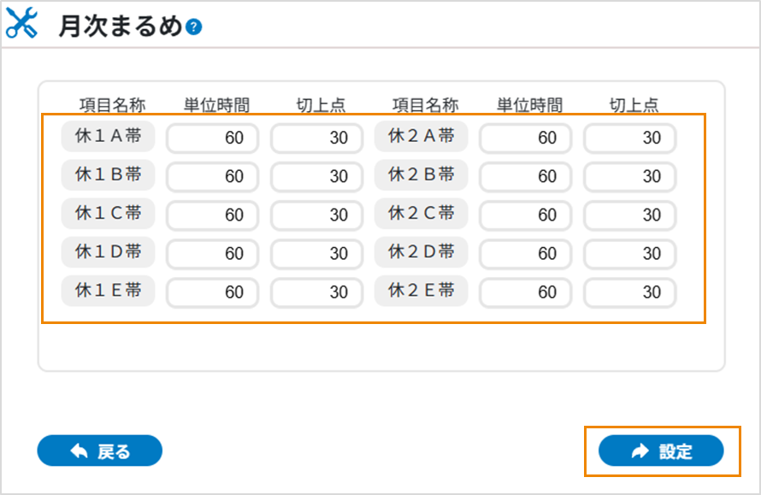Viewport: 761px width, 495px height.
Task: Click the 単位時間 field for 休２Ｂ帯
Action: click(x=525, y=175)
